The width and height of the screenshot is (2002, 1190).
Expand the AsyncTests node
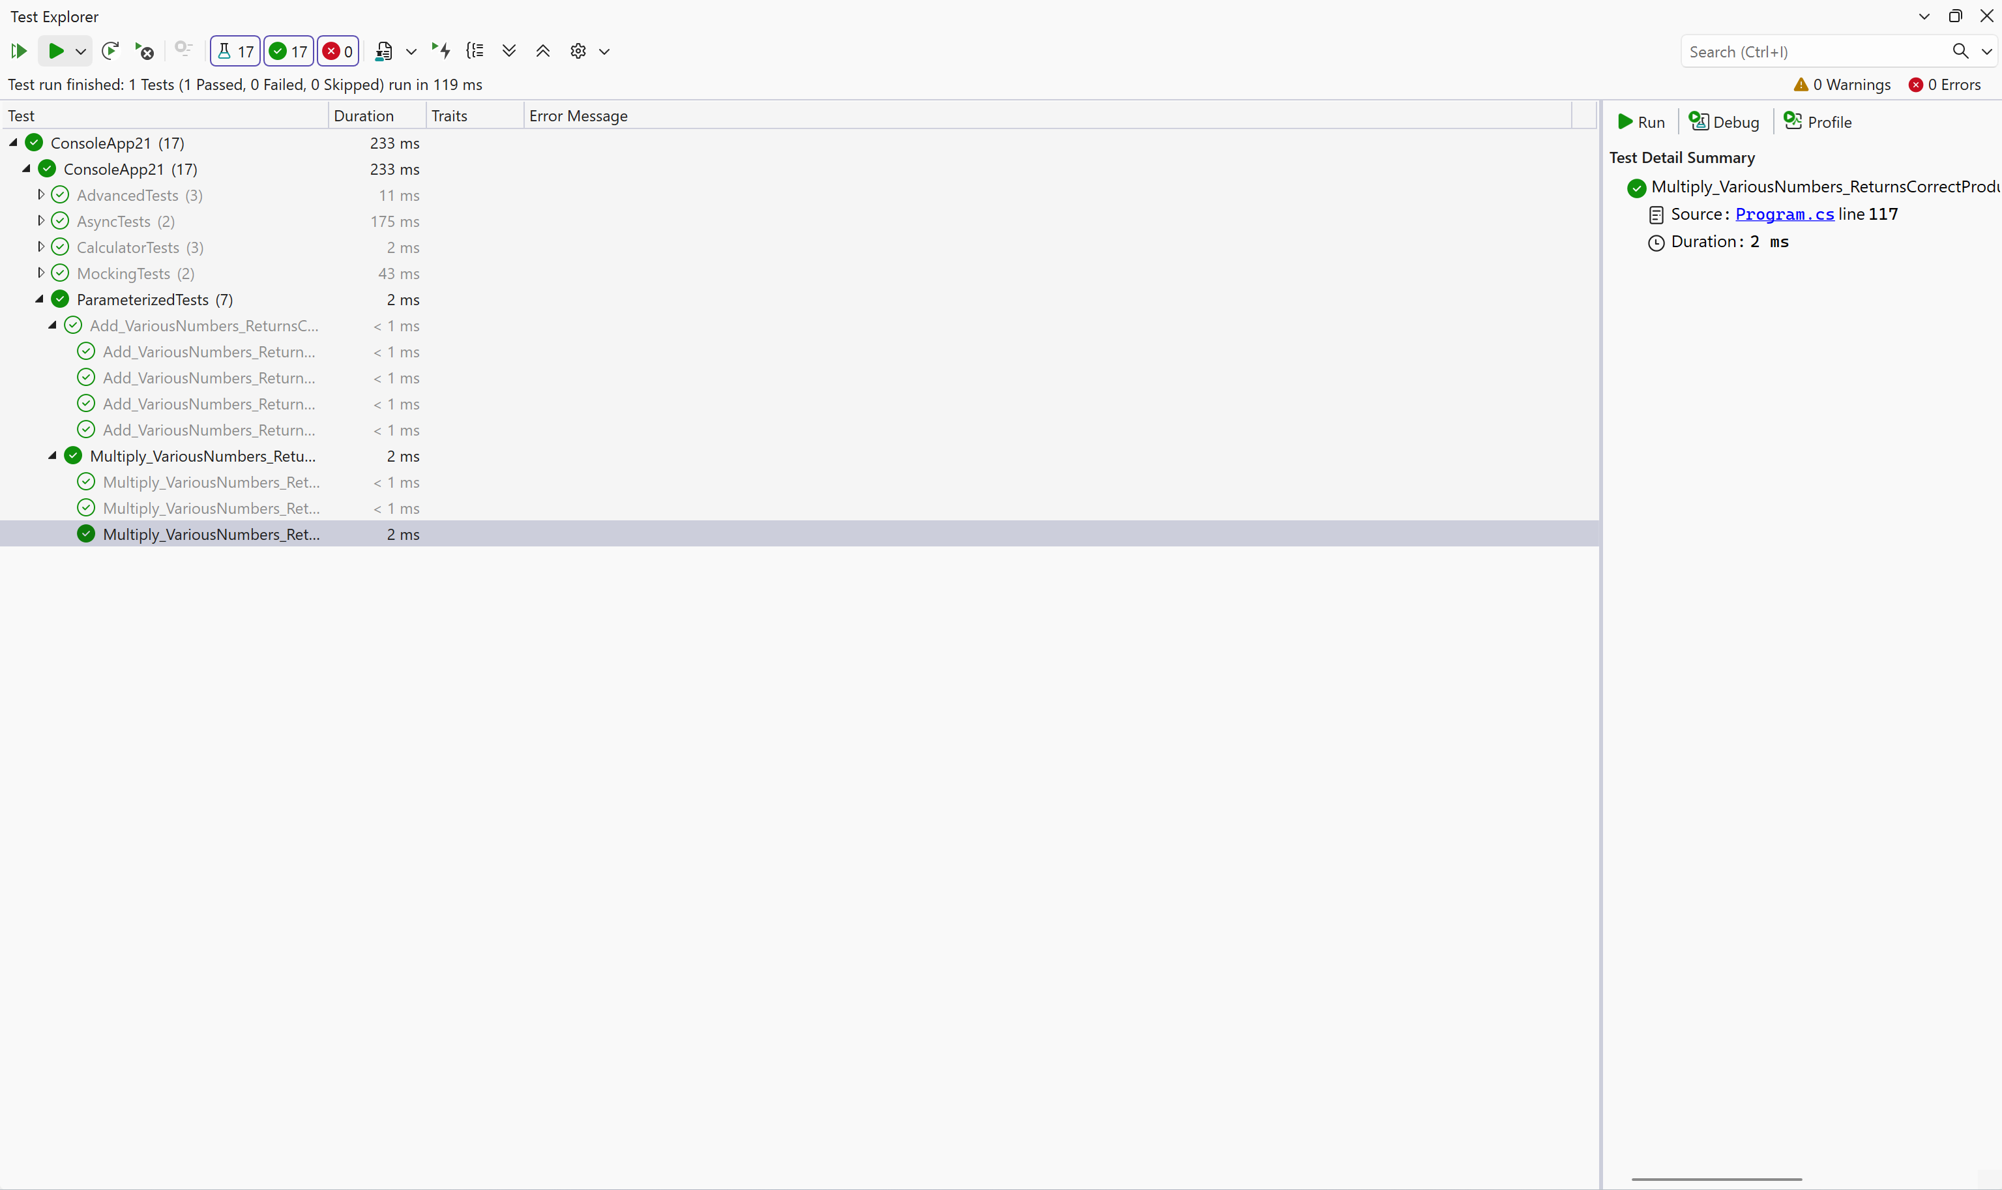[x=41, y=220]
